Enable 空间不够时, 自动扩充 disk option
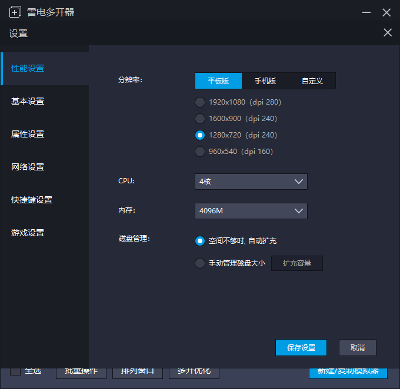This screenshot has width=400, height=389. (200, 241)
